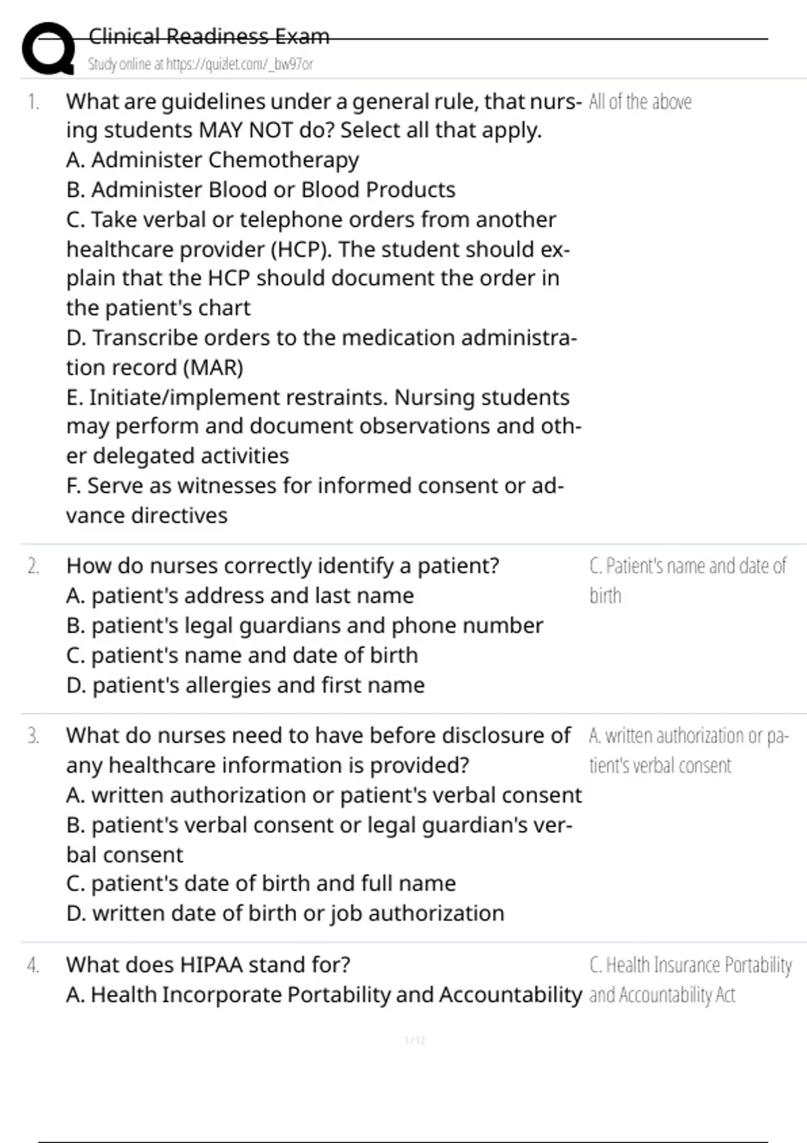This screenshot has height=1143, width=807.
Task: Select question number 1 marker
Action: pos(33,102)
